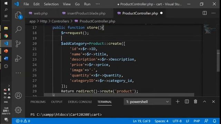This screenshot has height=124, width=221.
Task: Open notifications bell in status bar
Action: point(214,121)
